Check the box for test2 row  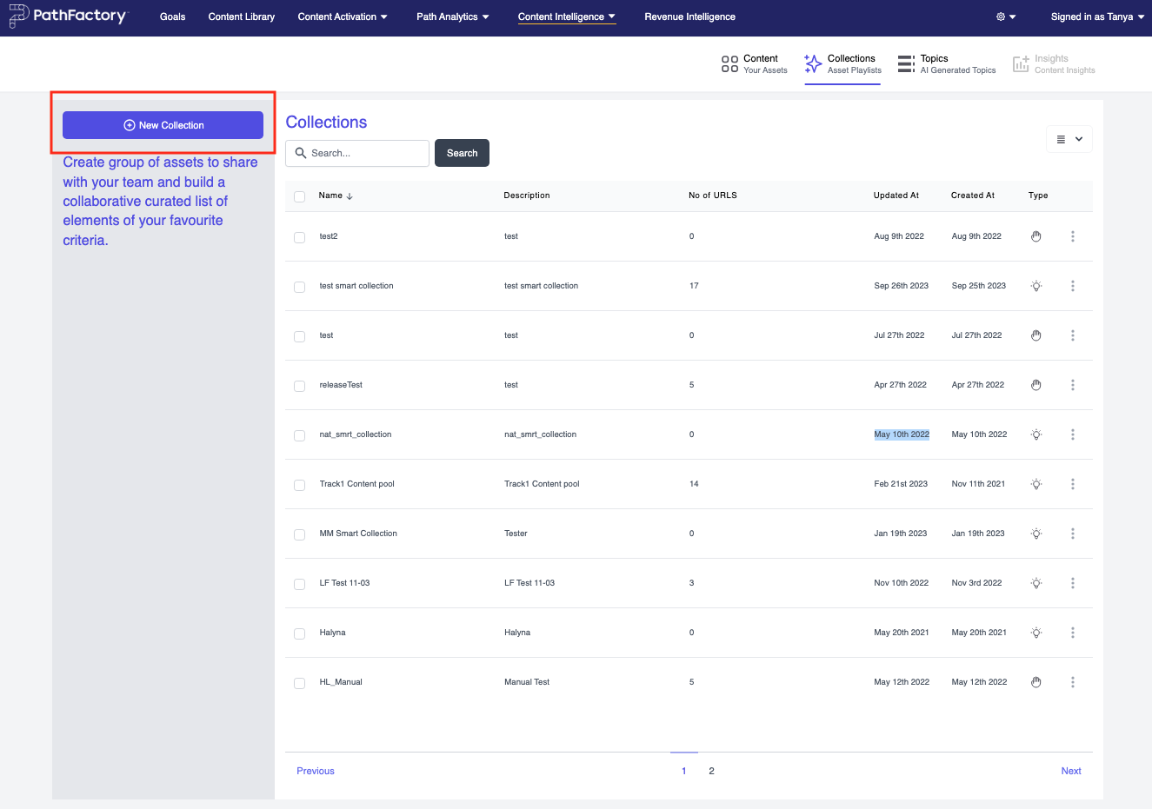(299, 237)
